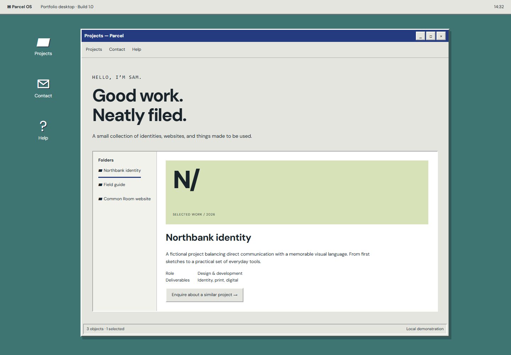Select the Common Room website folder icon
Image resolution: width=511 pixels, height=355 pixels.
click(100, 199)
